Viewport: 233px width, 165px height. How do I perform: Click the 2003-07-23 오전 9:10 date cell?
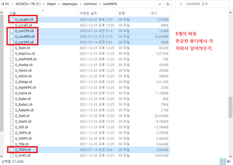[96, 36]
